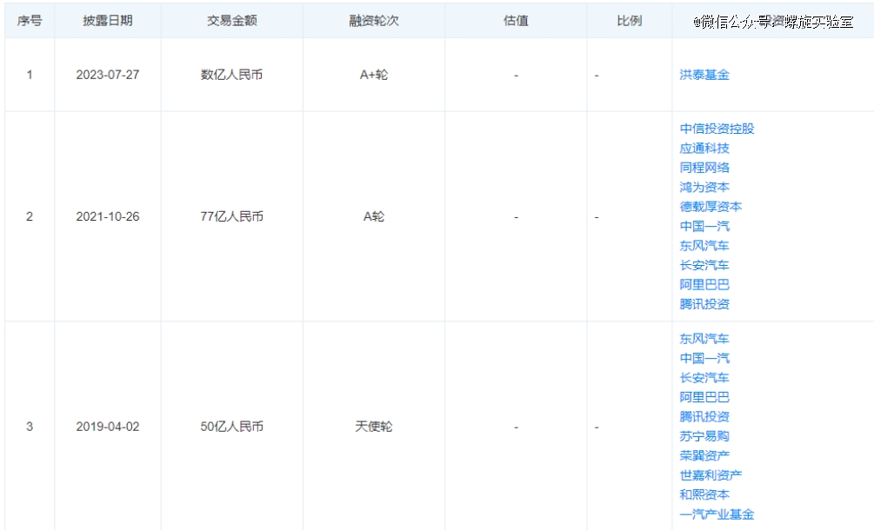The image size is (874, 530).
Task: Select the A+轮 round cell
Action: click(374, 75)
